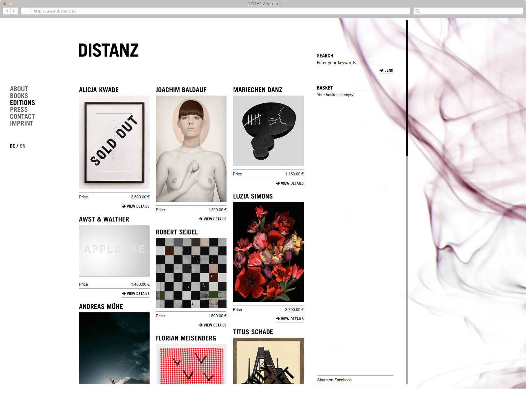
Task: Click the SEARCH heading
Action: coord(325,56)
